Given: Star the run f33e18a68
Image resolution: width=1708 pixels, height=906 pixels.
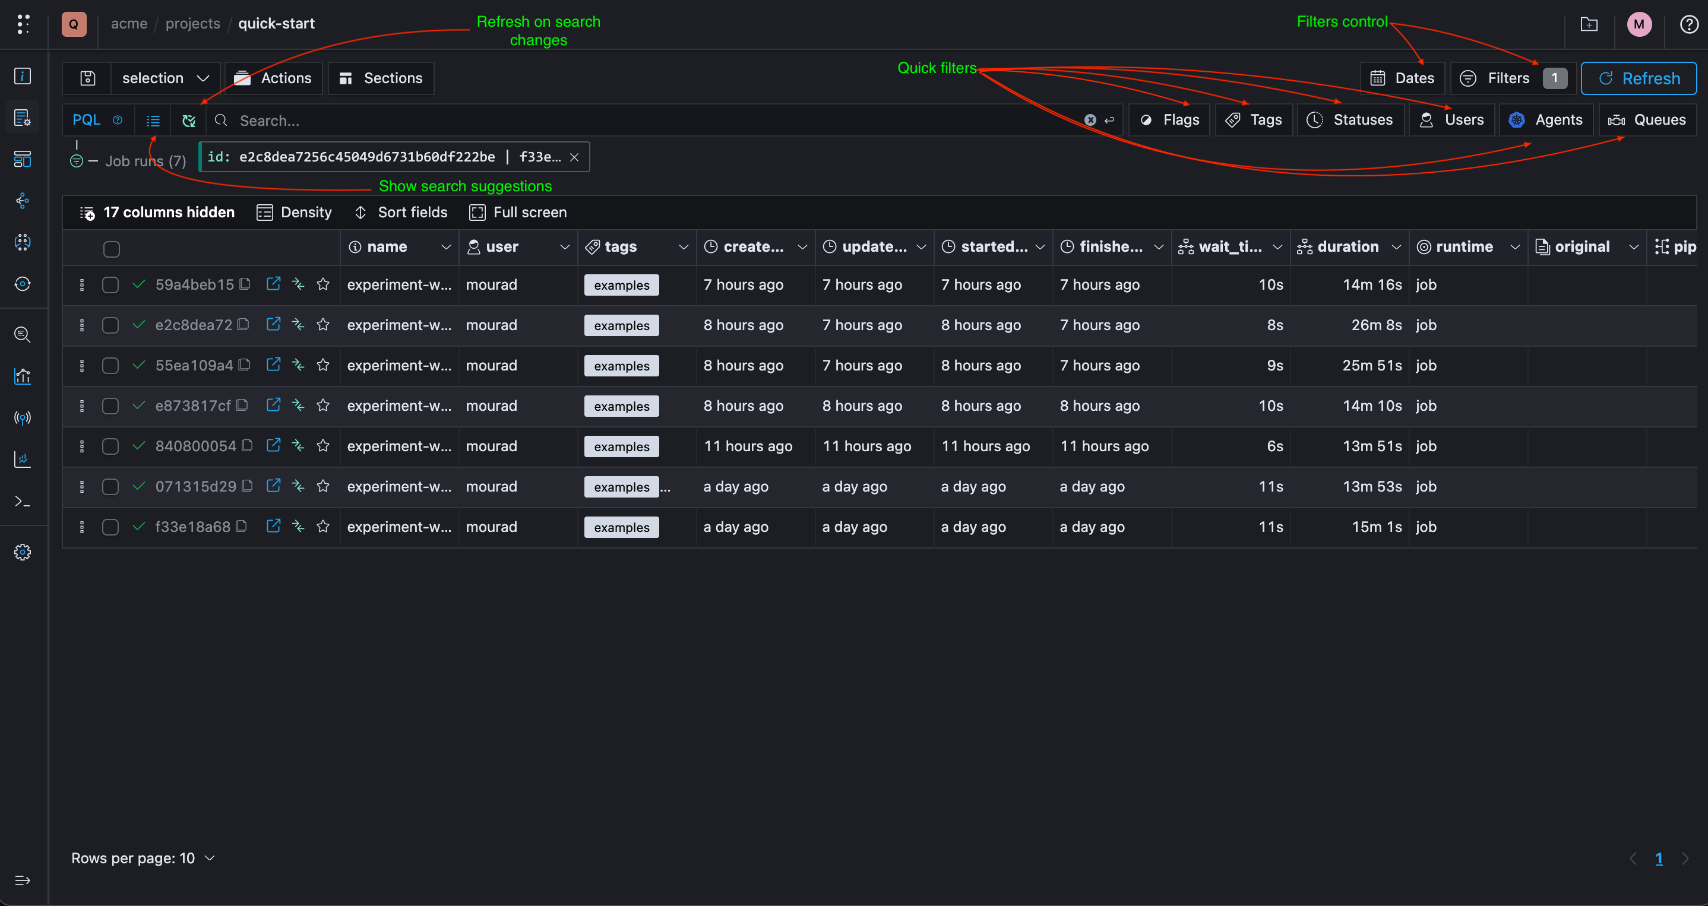Looking at the screenshot, I should tap(323, 526).
